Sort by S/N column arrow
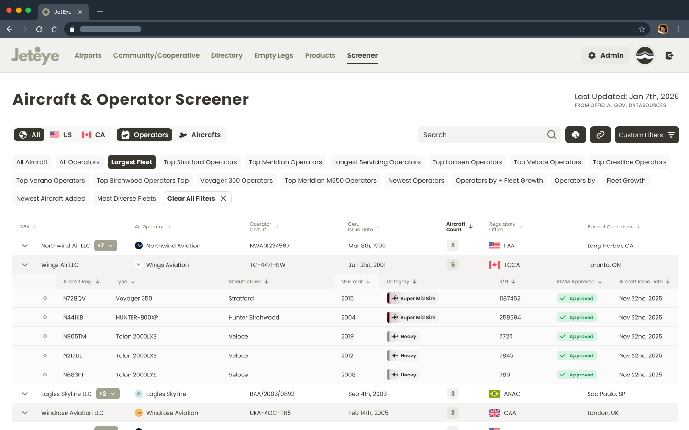 click(513, 281)
